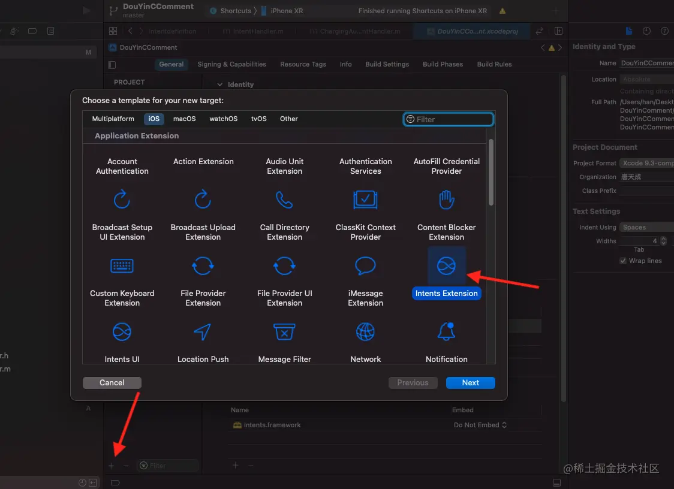Open the Build Phases tab
Image resolution: width=674 pixels, height=489 pixels.
pyautogui.click(x=443, y=64)
